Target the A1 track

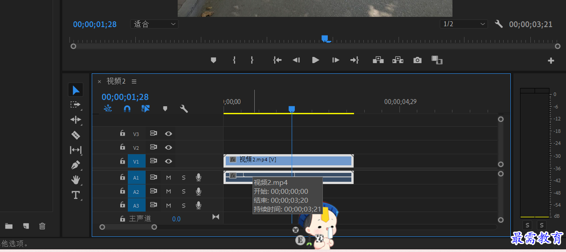pos(136,178)
